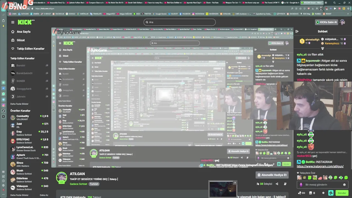
Task: Click the KICK logo
Action: tap(26, 22)
